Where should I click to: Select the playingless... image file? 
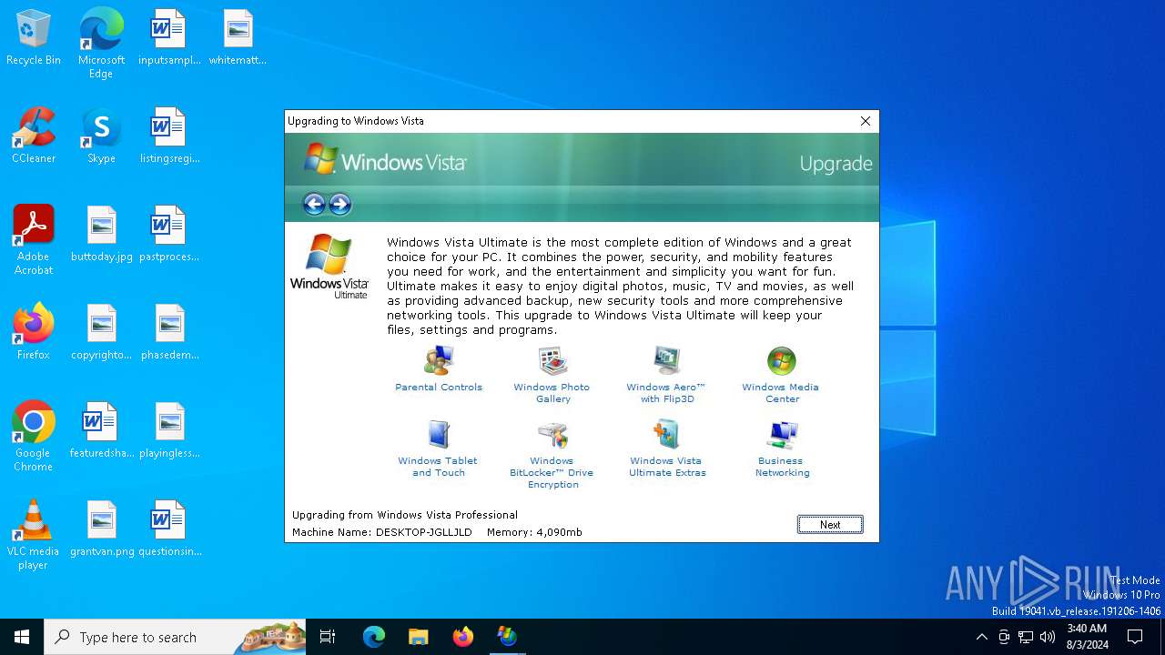(168, 431)
